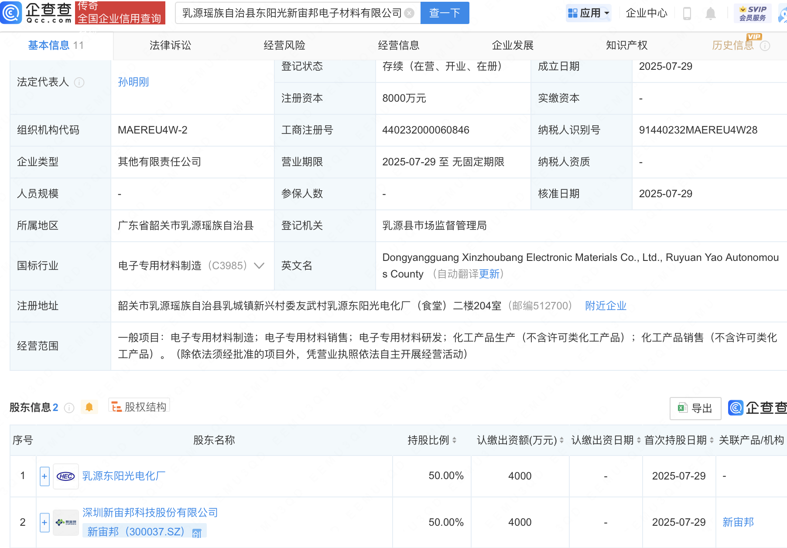787x548 pixels.
Task: Open 企业中心 link
Action: [647, 13]
